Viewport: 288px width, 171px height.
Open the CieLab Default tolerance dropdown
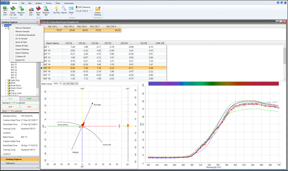83,11
